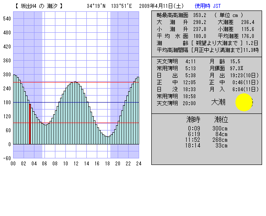Click the tide level 33cm
The height and width of the screenshot is (216, 266).
coord(222,146)
